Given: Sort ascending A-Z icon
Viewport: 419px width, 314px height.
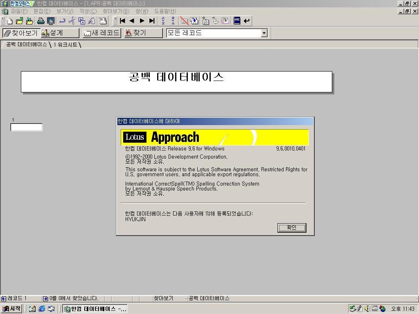Looking at the screenshot, I should [x=163, y=21].
